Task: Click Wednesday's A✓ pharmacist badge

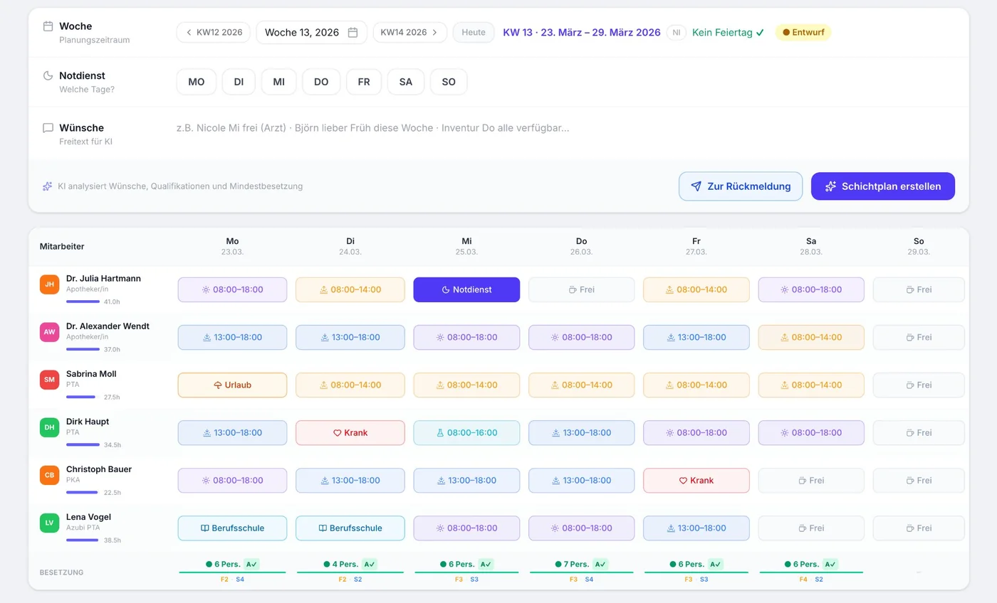Action: coord(485,564)
